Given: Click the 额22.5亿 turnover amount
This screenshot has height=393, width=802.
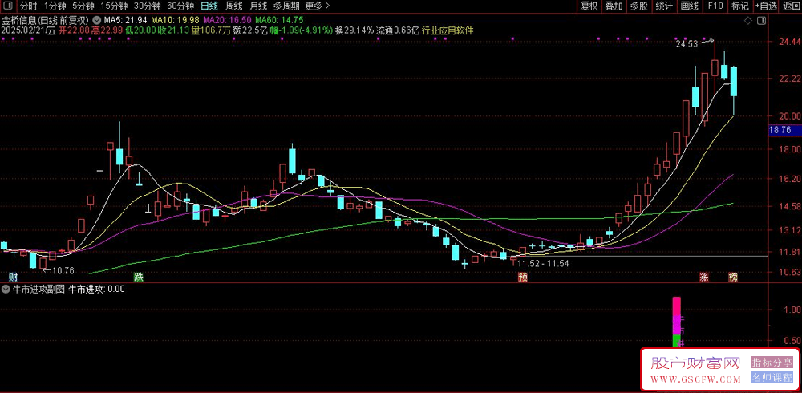Looking at the screenshot, I should [250, 30].
